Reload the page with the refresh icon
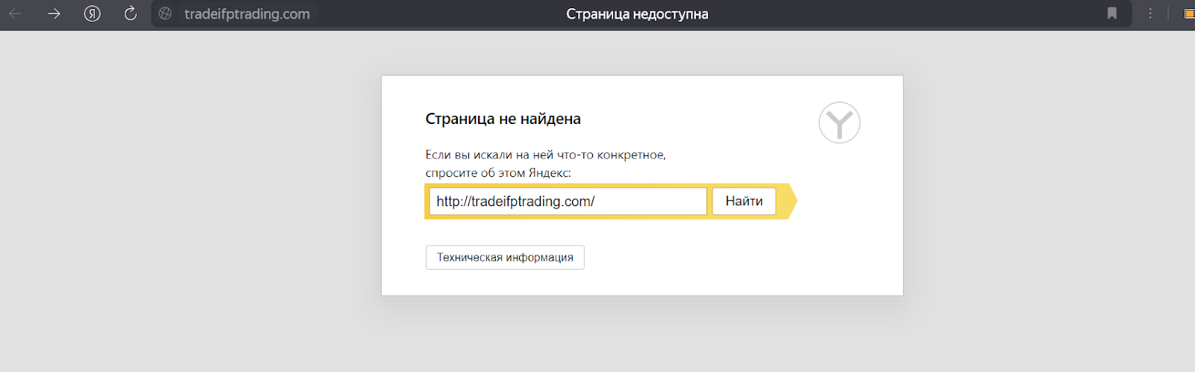The image size is (1195, 372). (x=131, y=13)
